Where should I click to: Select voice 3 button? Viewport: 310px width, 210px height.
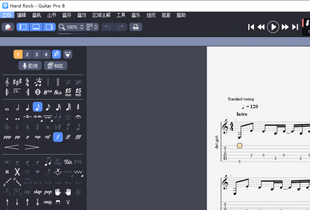coord(36,55)
